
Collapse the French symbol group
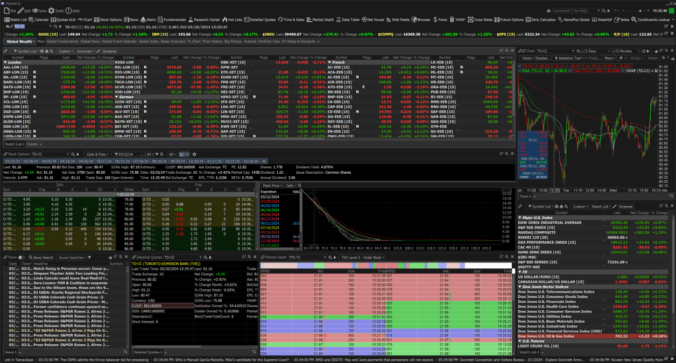pos(329,62)
